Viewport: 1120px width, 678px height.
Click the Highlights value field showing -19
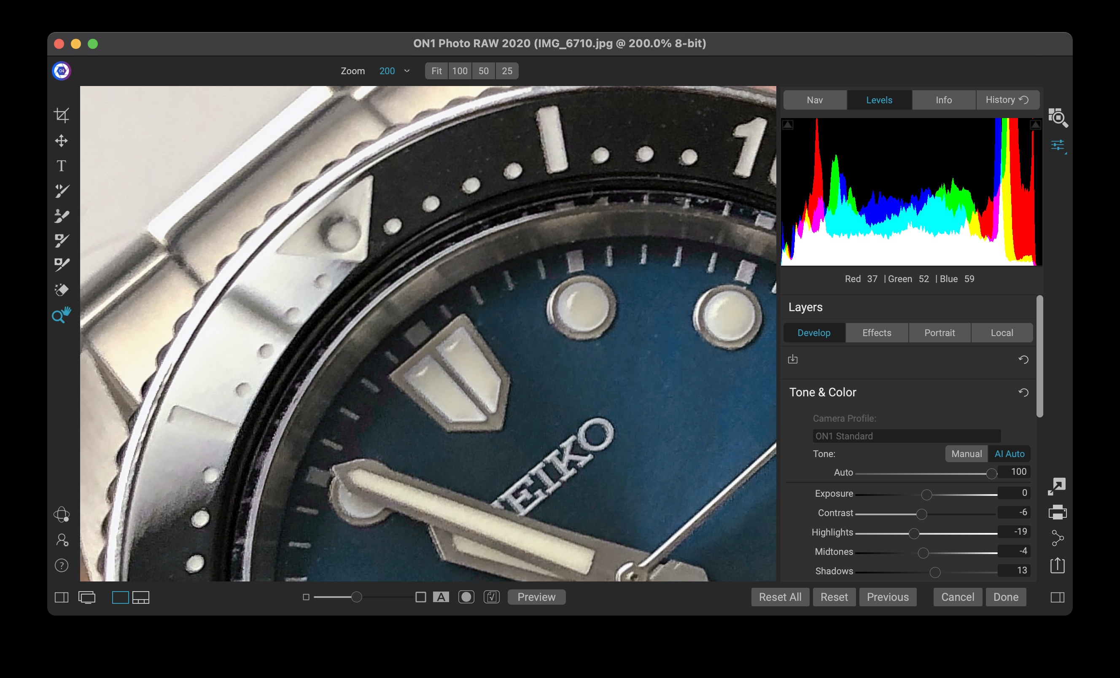pyautogui.click(x=1014, y=532)
